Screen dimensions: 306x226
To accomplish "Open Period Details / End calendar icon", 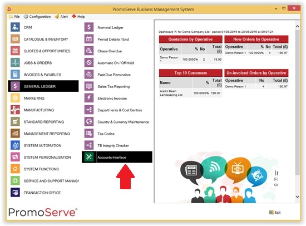I will tap(89, 39).
